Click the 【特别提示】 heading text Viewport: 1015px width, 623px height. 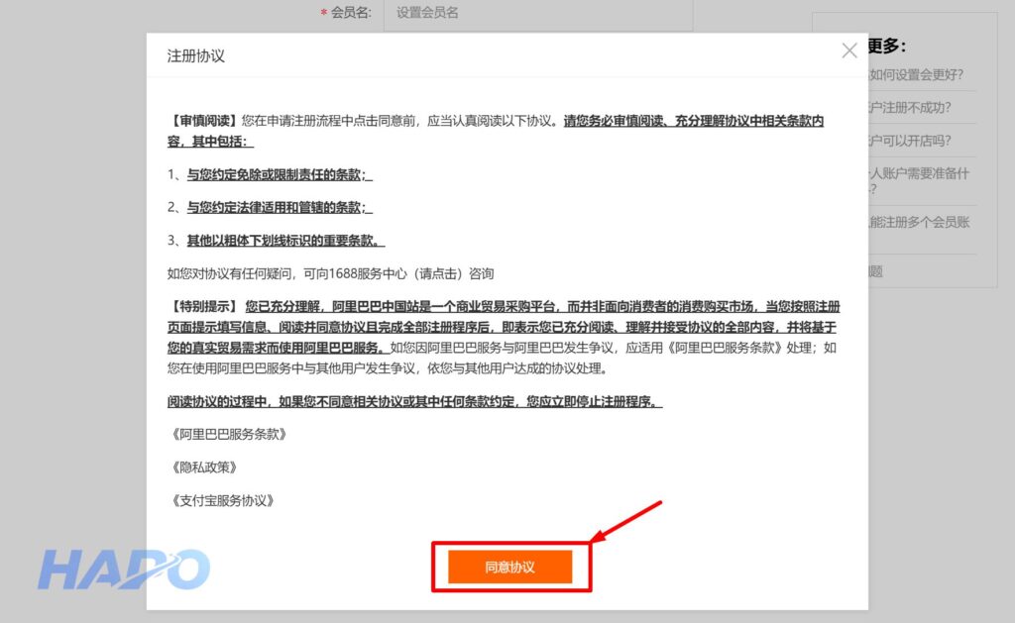click(x=204, y=305)
